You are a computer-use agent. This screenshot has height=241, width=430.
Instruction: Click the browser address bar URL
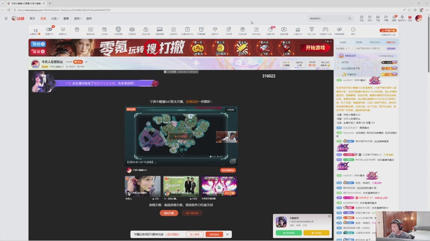(x=64, y=10)
